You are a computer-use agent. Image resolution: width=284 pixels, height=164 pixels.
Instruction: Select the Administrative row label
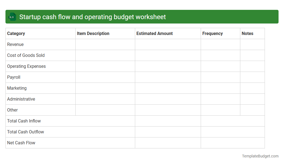coord(21,99)
